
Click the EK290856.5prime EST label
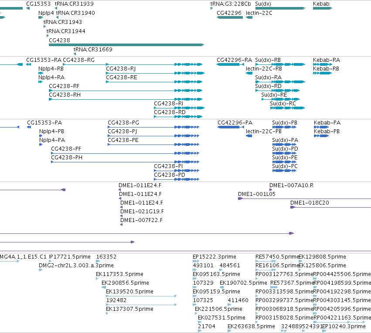(125, 283)
